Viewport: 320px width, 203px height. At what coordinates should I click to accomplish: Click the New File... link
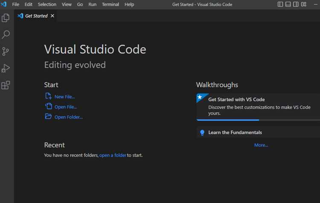tap(64, 97)
